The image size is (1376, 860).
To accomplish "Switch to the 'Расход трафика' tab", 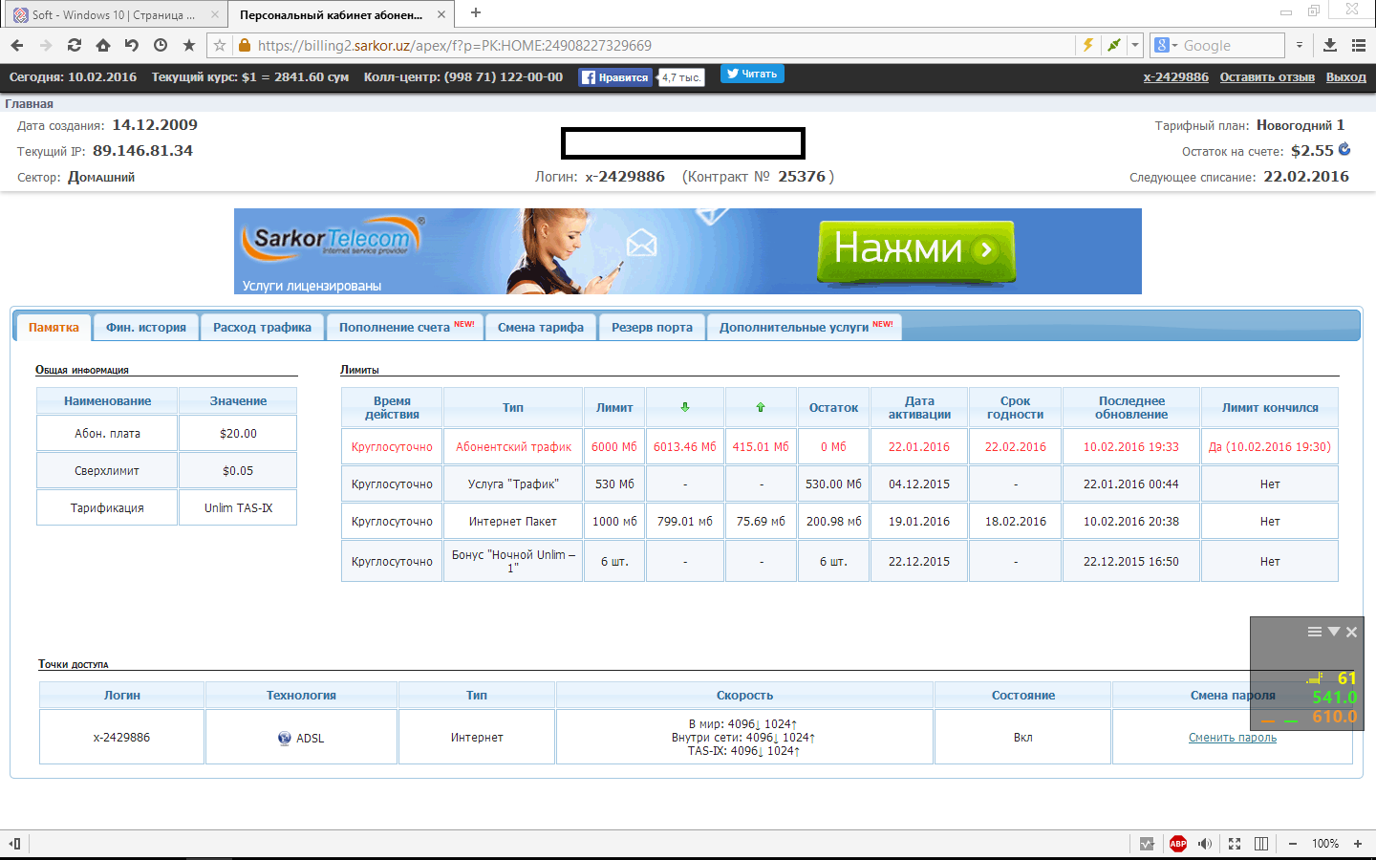I will click(263, 327).
